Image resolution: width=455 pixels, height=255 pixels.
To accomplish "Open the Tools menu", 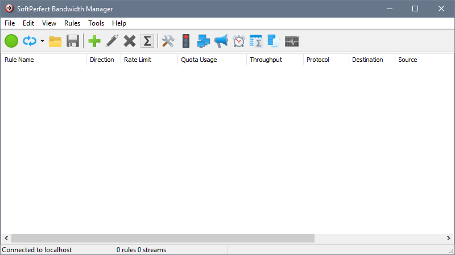I will click(96, 23).
